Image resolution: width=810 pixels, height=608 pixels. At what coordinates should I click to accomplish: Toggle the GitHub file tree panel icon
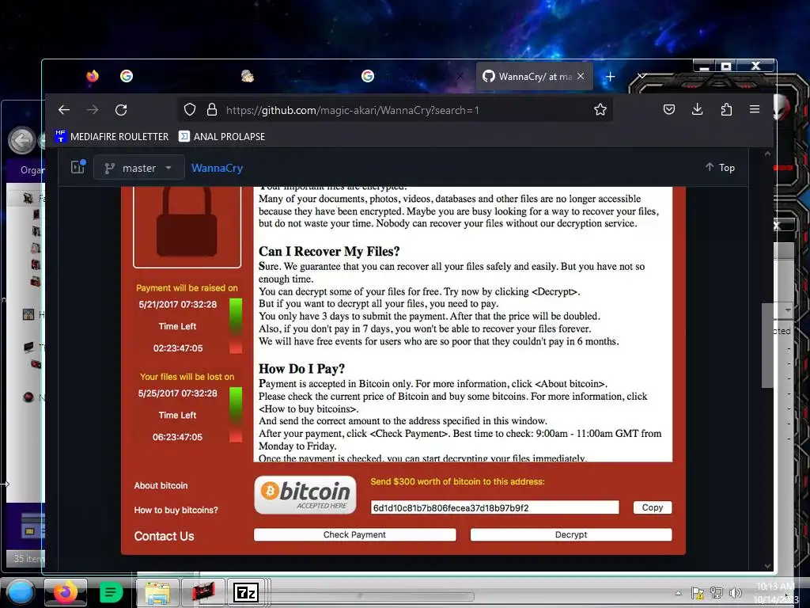[78, 167]
